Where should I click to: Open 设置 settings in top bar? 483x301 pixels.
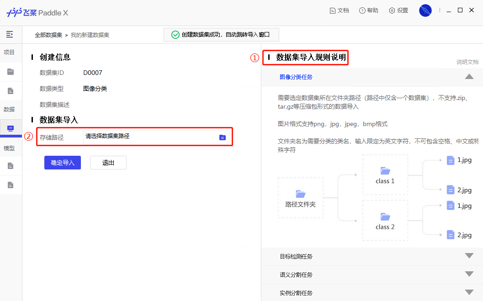point(398,11)
